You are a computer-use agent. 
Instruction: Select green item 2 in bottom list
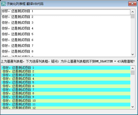tap(66, 72)
